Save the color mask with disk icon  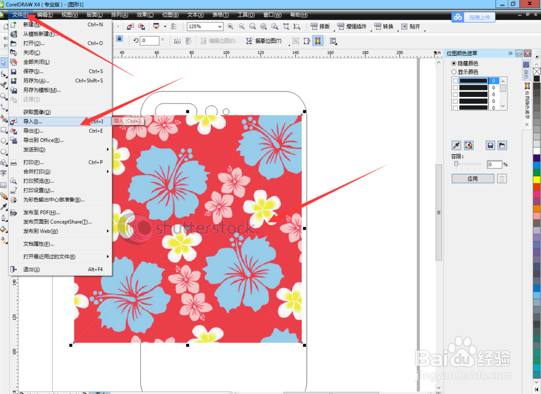tap(490, 145)
